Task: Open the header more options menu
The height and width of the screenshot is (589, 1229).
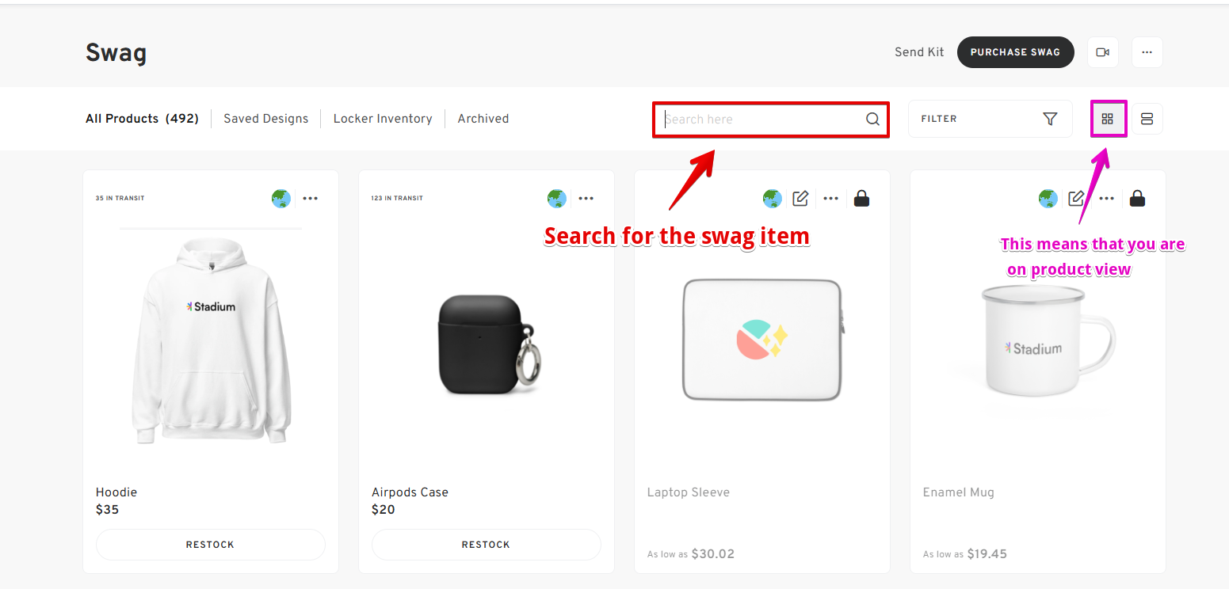Action: click(1147, 52)
